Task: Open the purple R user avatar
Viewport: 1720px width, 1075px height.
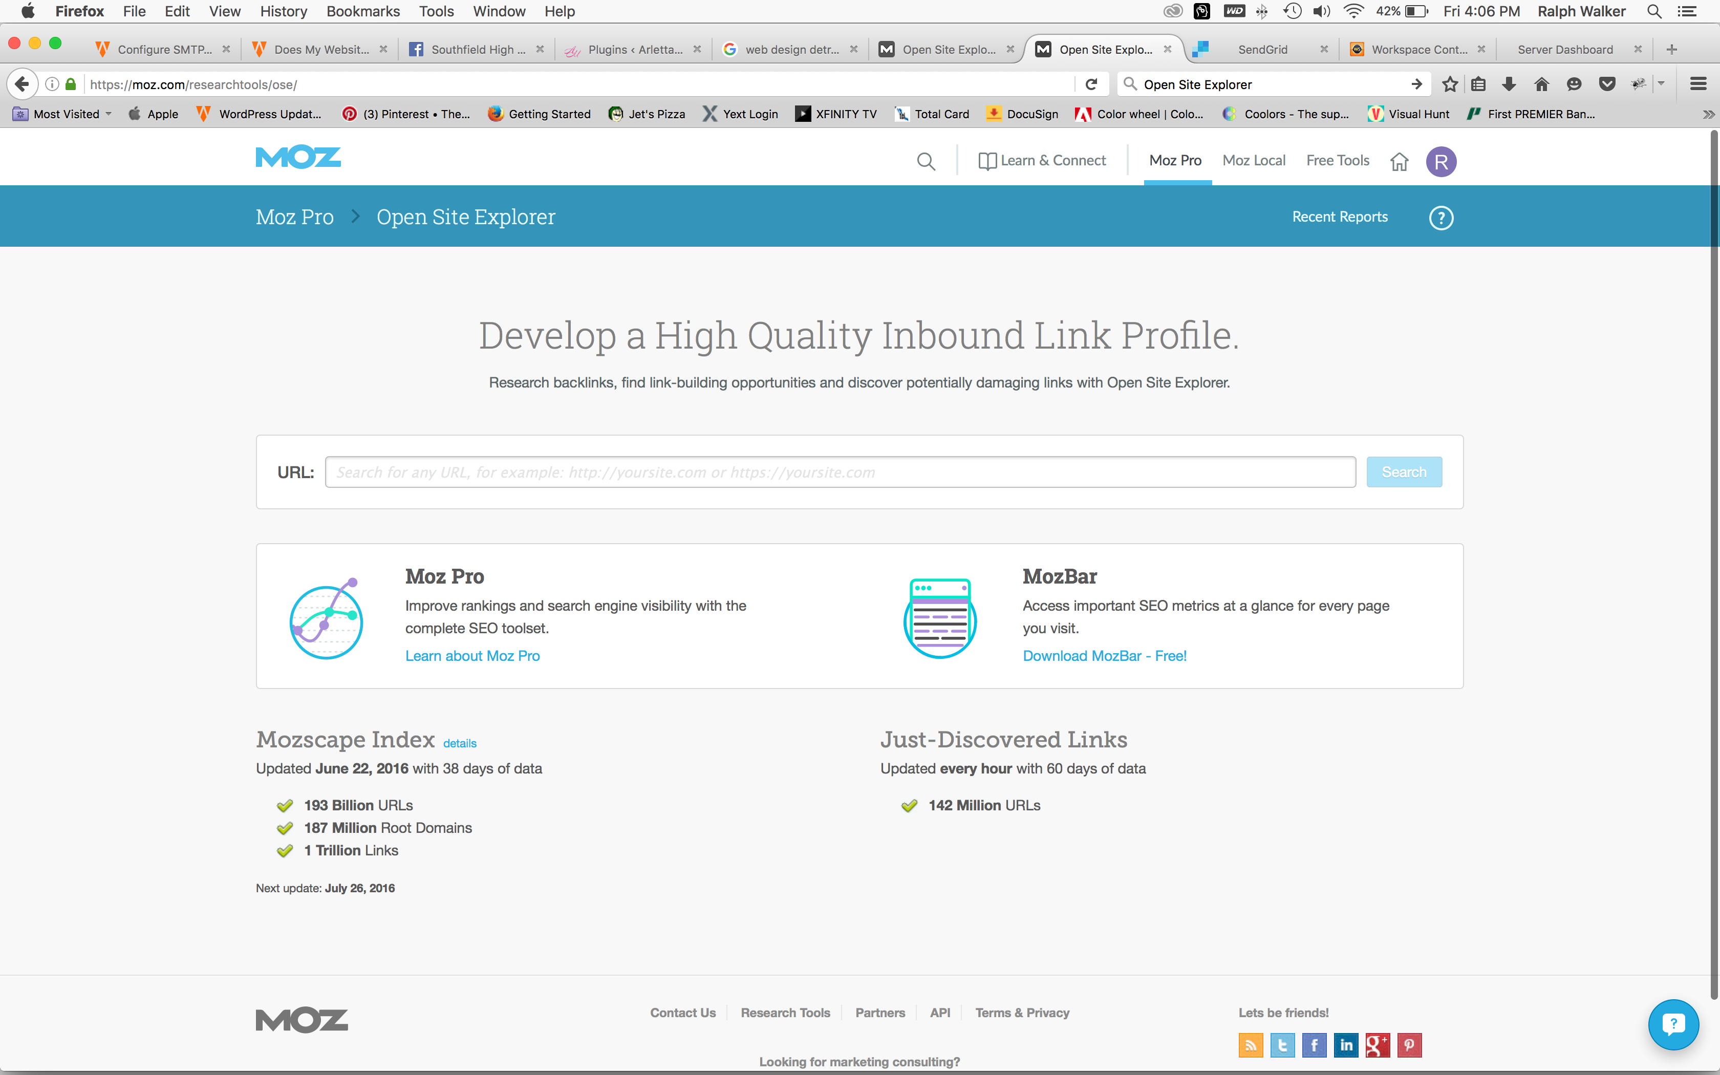Action: pyautogui.click(x=1440, y=161)
